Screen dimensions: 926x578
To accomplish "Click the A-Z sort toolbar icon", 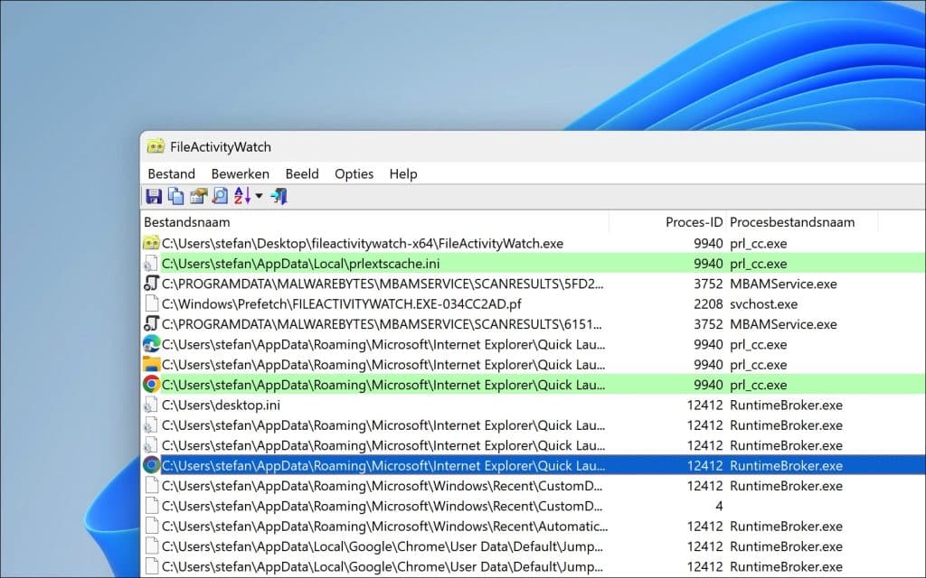I will coord(242,196).
